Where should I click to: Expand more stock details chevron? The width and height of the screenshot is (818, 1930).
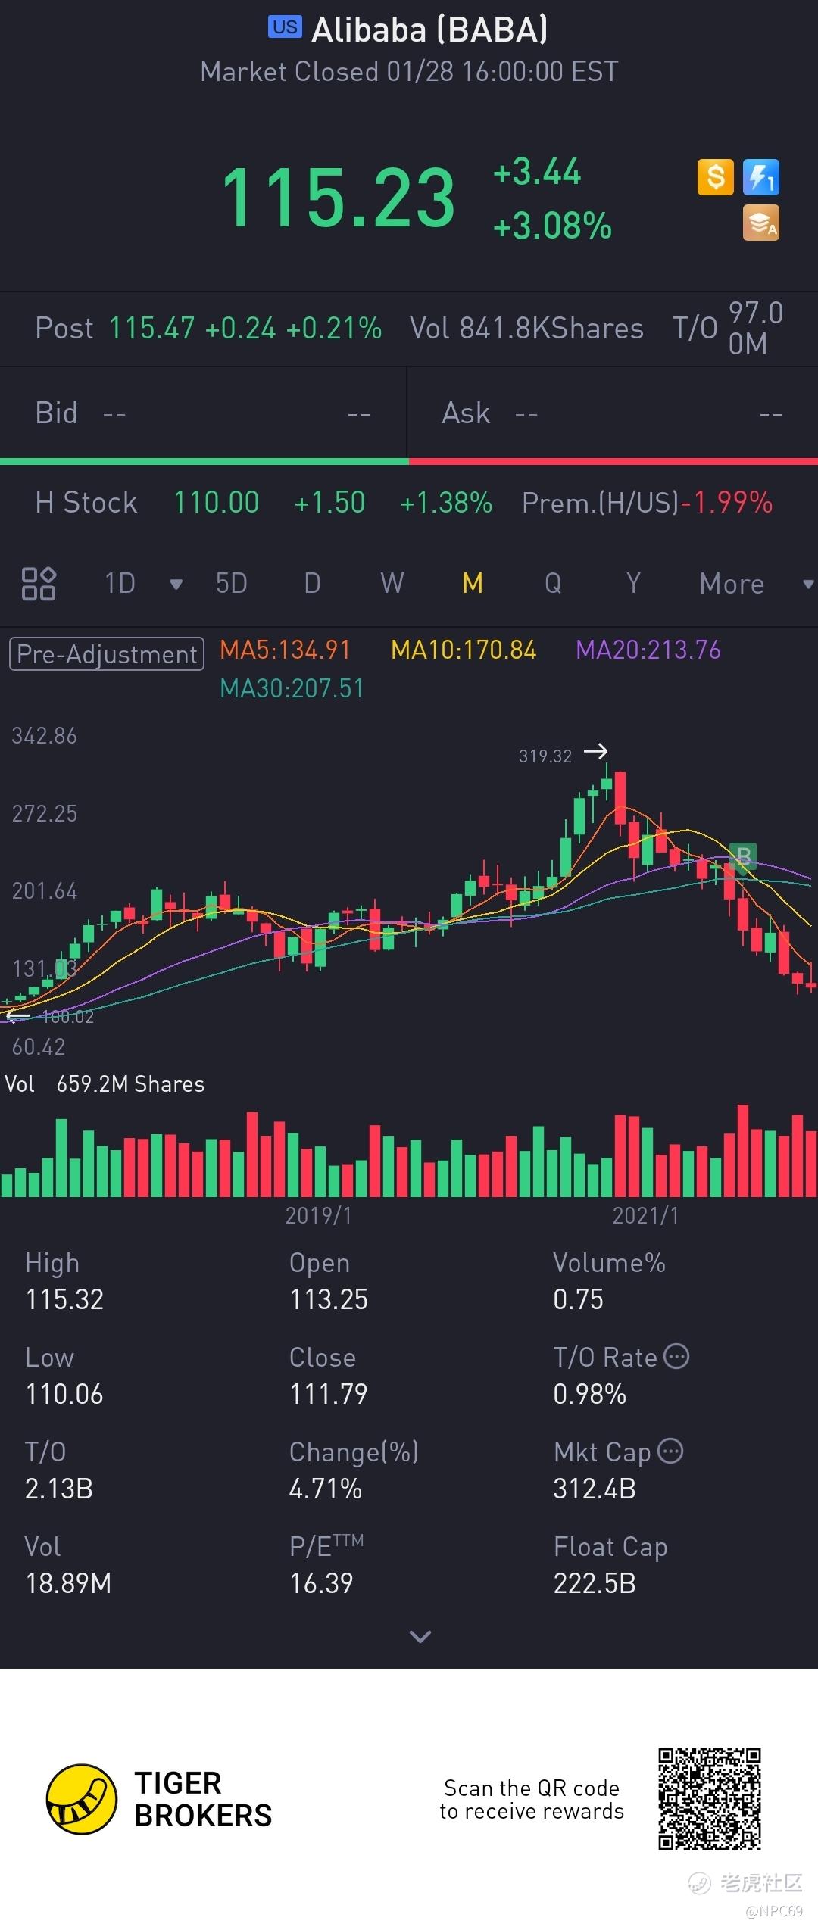click(x=420, y=1636)
